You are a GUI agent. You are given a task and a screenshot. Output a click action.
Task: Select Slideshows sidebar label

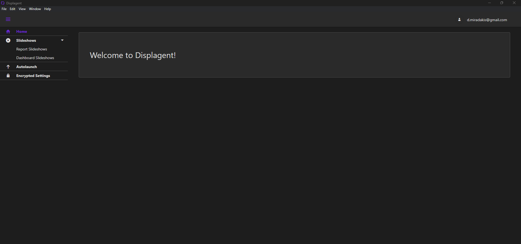[26, 40]
